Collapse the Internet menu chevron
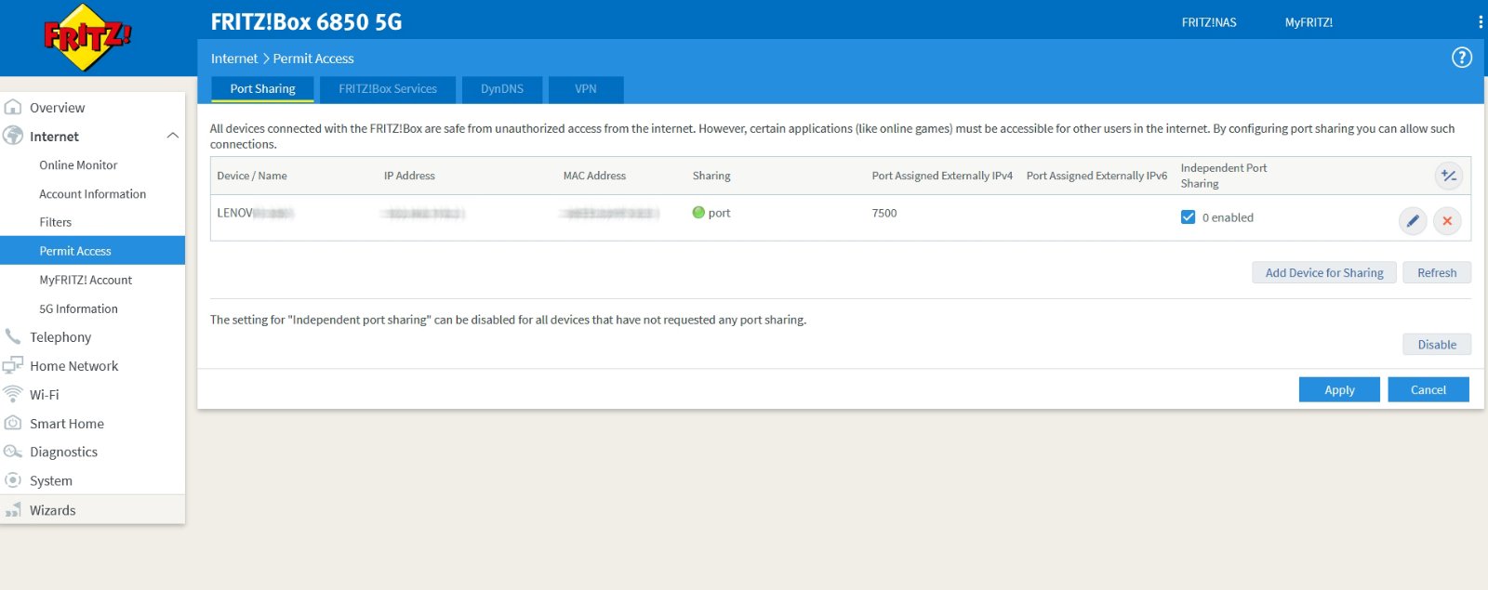1488x590 pixels. pyautogui.click(x=172, y=136)
